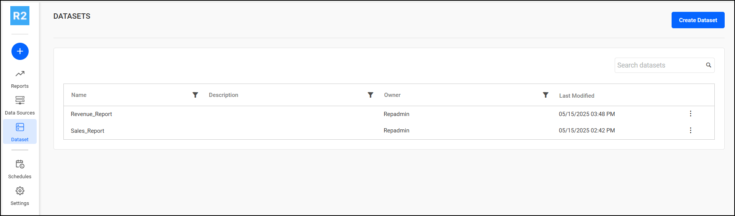735x216 pixels.
Task: Open Schedules from the sidebar
Action: (x=20, y=169)
